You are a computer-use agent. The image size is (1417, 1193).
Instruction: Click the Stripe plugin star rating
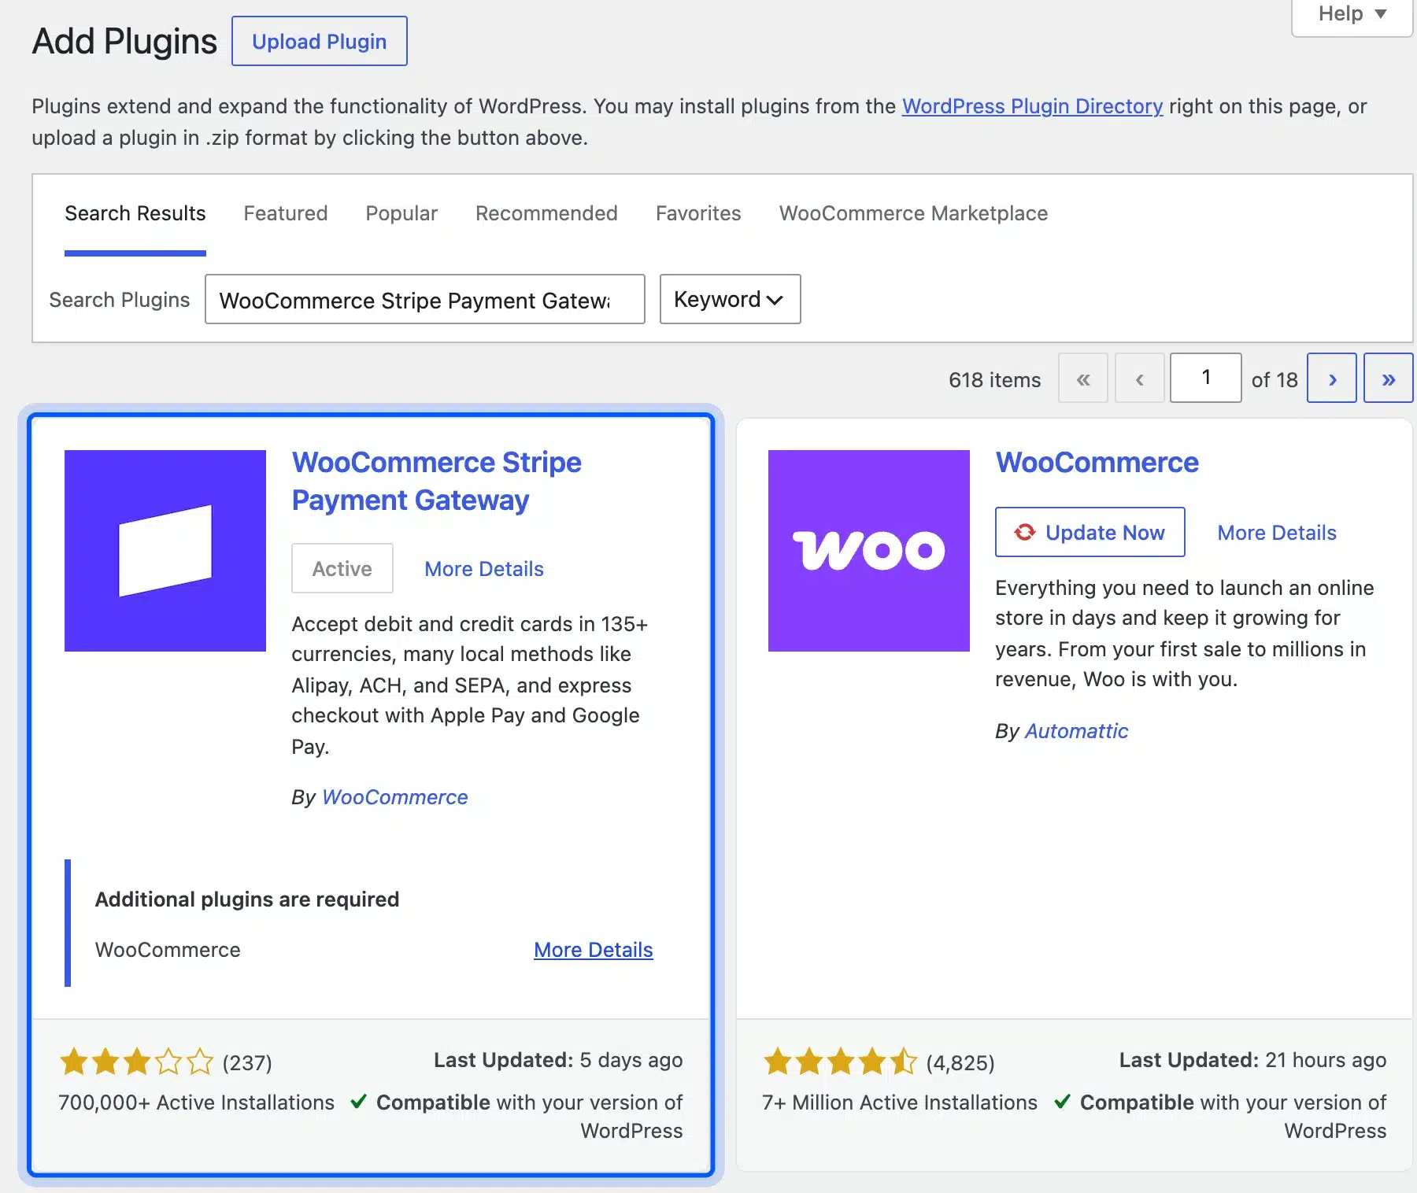[137, 1062]
